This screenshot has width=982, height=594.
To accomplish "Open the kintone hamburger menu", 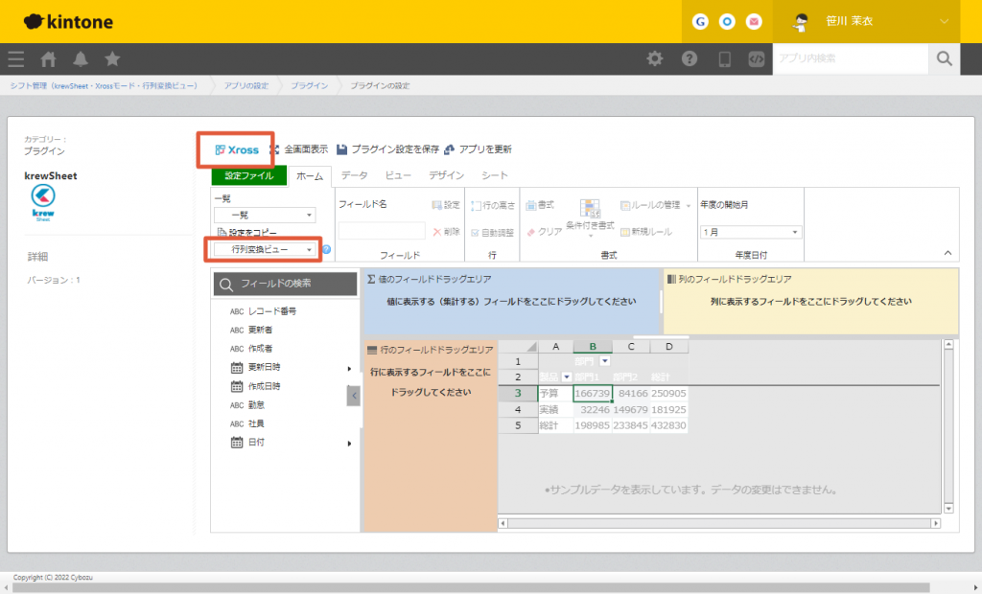I will (16, 58).
